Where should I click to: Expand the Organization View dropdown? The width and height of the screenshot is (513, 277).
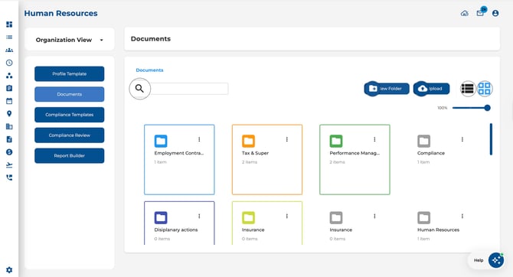pyautogui.click(x=70, y=40)
